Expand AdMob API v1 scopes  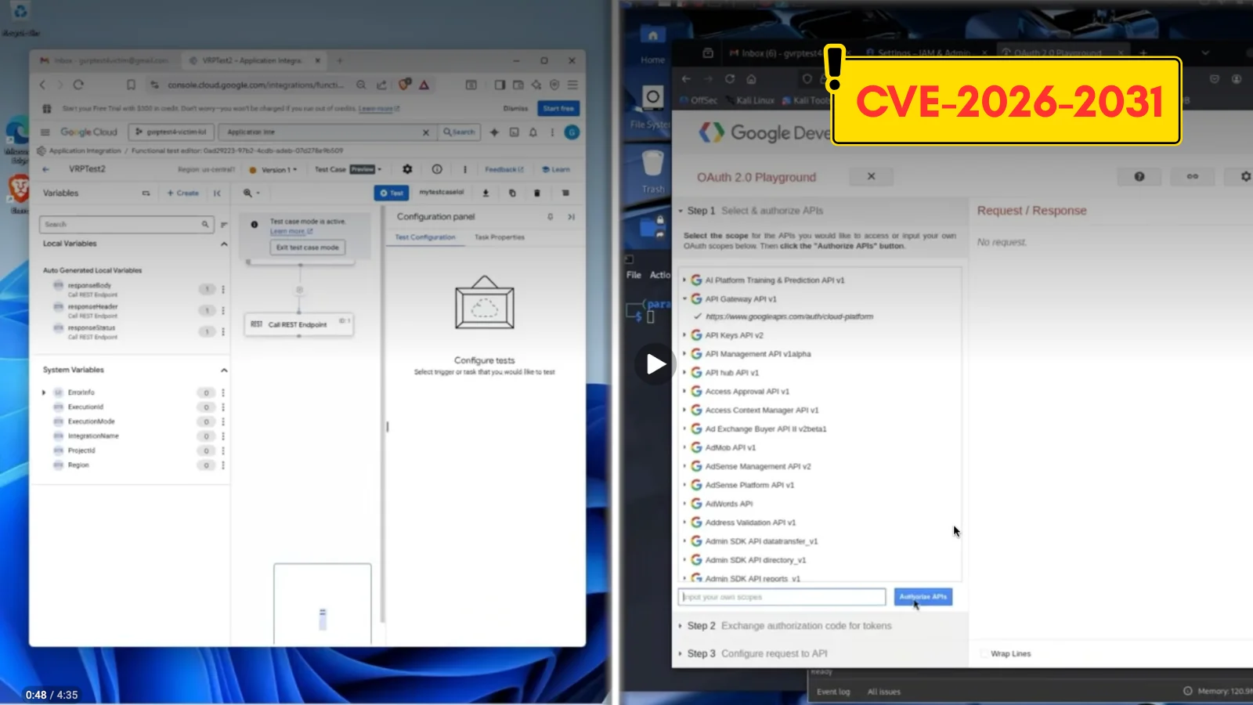[684, 447]
